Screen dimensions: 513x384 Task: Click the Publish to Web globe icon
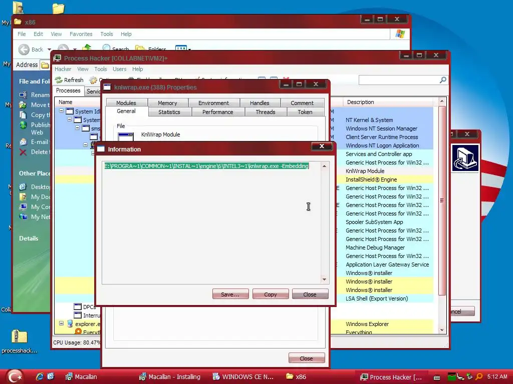tap(23, 125)
